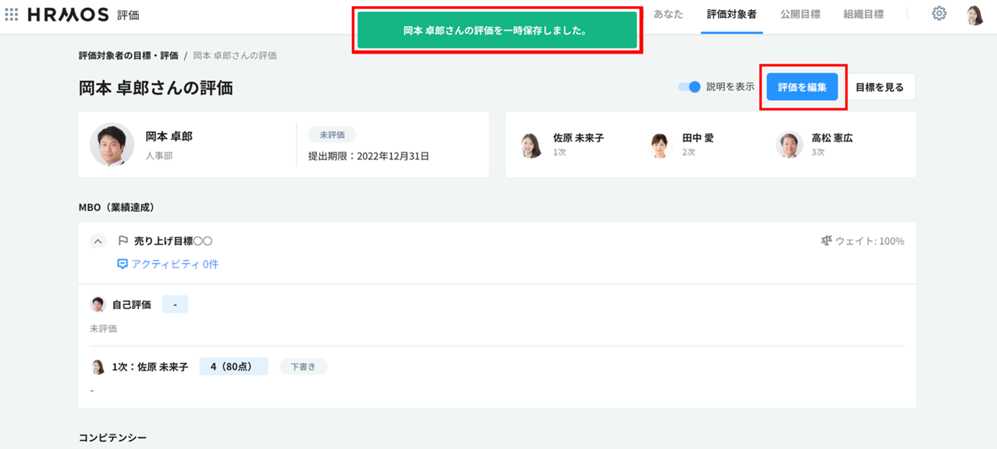
Task: Toggle the 説明を表示 switch
Action: (x=690, y=87)
